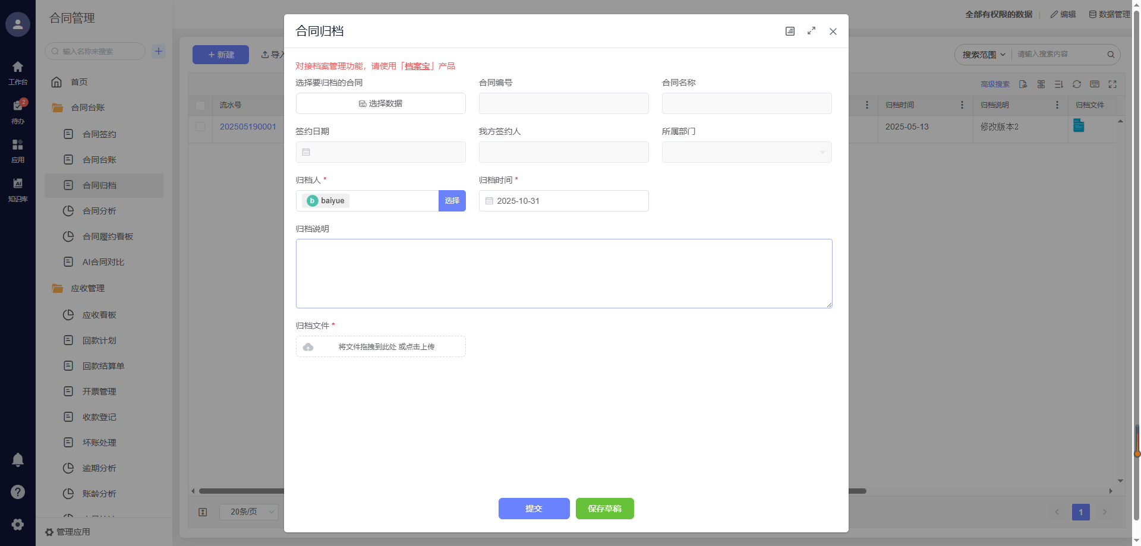
Task: Open the 待办 icon with badge
Action: tap(18, 107)
